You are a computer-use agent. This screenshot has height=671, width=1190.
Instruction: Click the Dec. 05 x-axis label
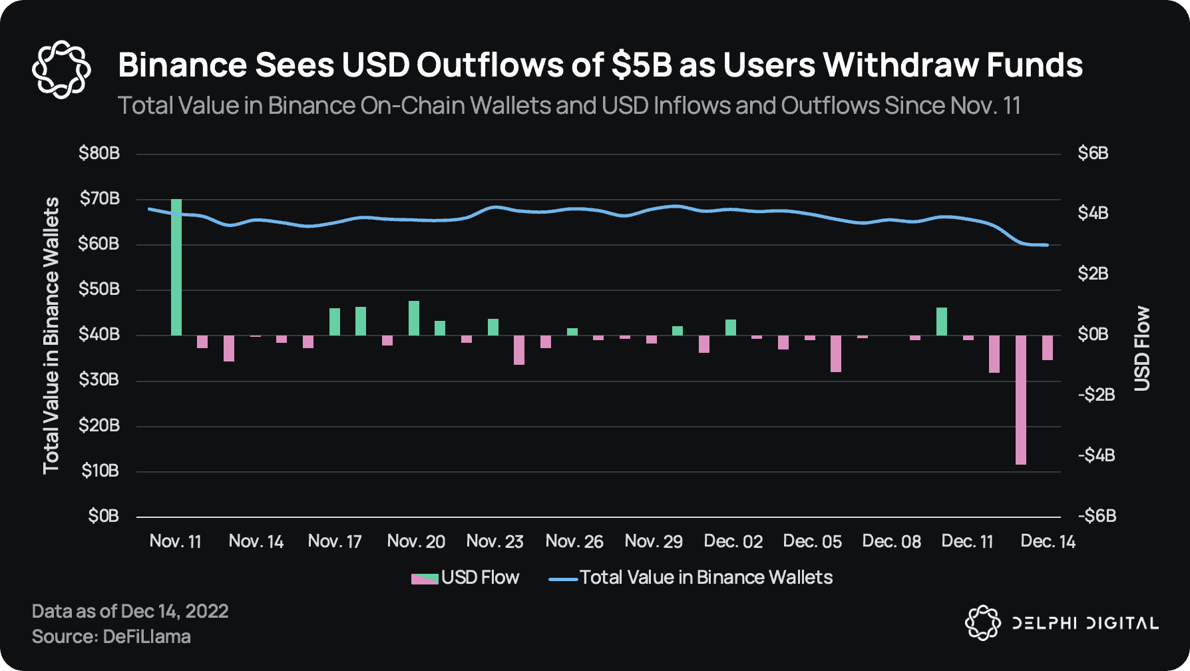[x=812, y=541]
